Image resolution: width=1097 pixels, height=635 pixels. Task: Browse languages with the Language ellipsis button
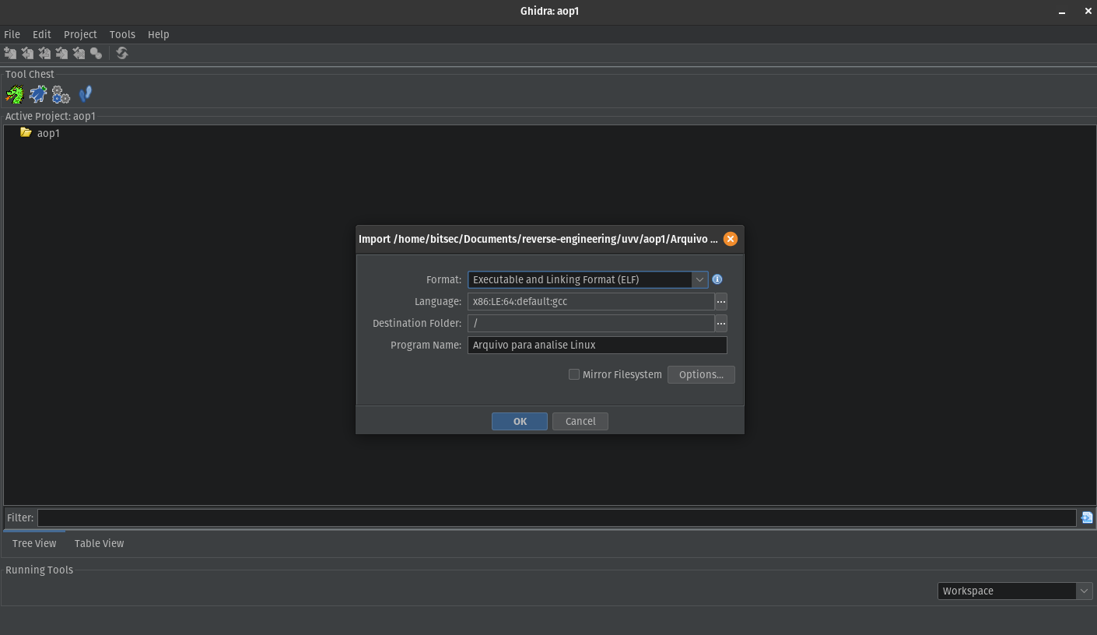click(x=720, y=301)
